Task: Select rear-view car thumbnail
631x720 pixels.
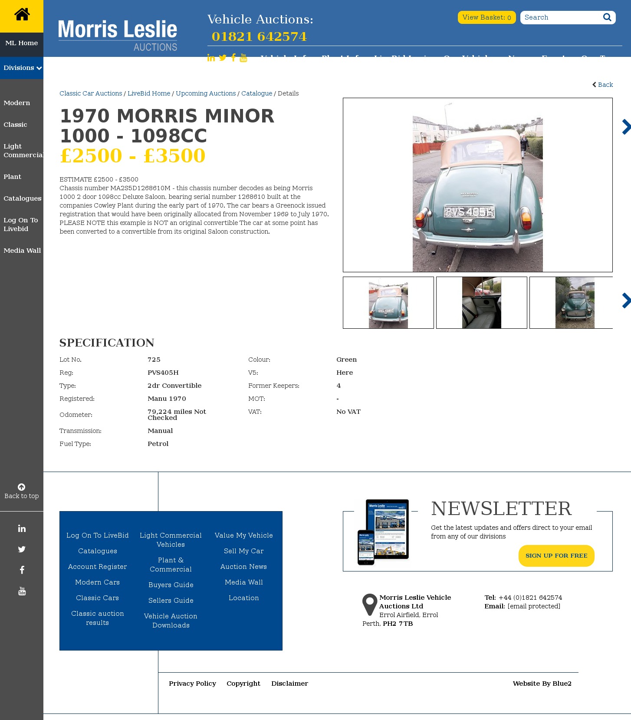Action: (388, 303)
